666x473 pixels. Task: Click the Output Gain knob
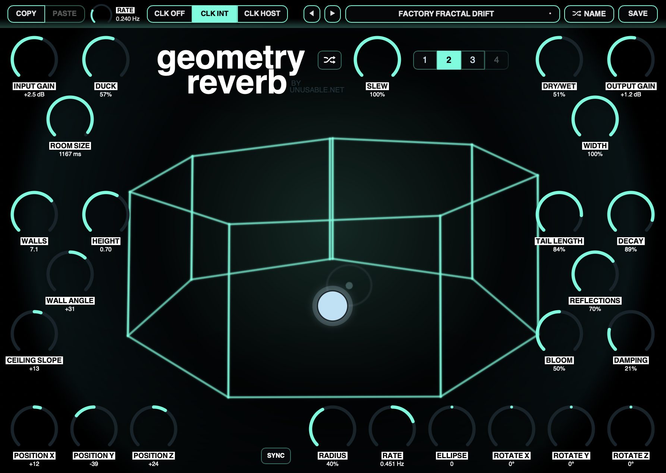tap(631, 59)
